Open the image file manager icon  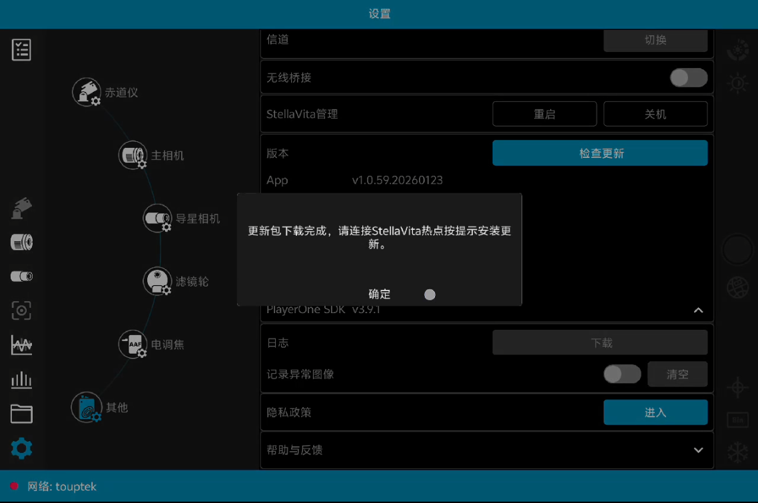click(21, 414)
